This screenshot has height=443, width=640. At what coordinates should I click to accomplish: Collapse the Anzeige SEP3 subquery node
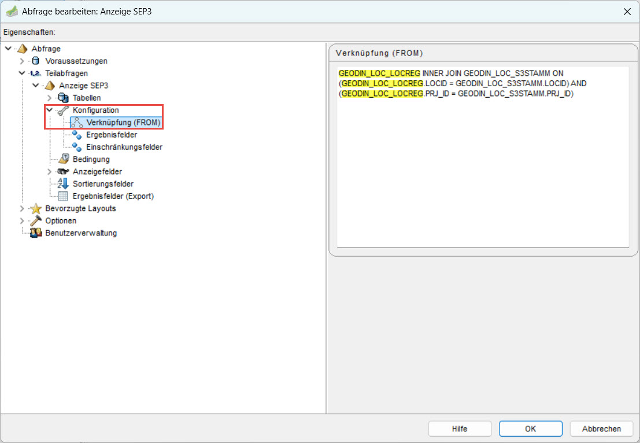[x=36, y=86]
